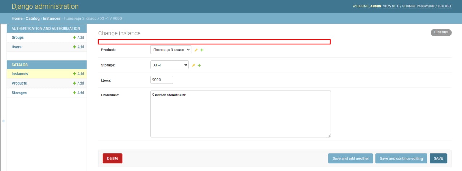462x171 pixels.
Task: Add a new Instance from sidebar
Action: point(78,74)
